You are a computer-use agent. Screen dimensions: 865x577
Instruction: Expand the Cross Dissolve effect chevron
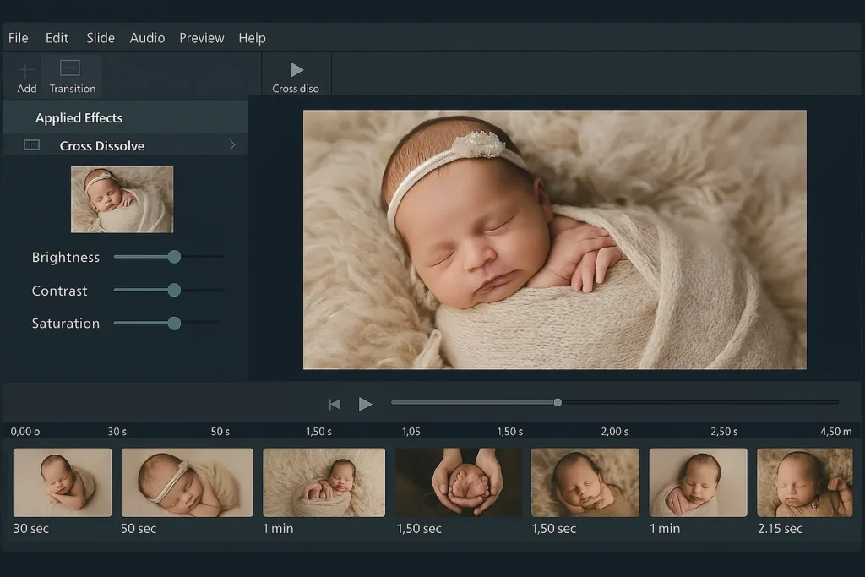[232, 145]
